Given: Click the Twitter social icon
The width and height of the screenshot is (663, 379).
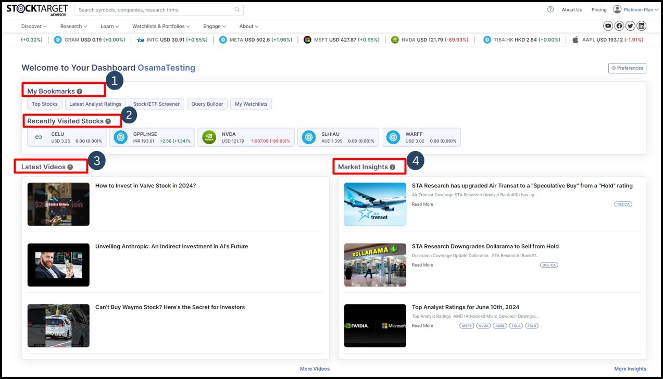Looking at the screenshot, I should [x=630, y=26].
